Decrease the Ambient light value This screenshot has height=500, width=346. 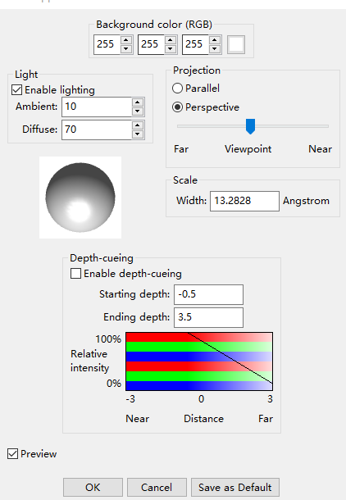138,111
